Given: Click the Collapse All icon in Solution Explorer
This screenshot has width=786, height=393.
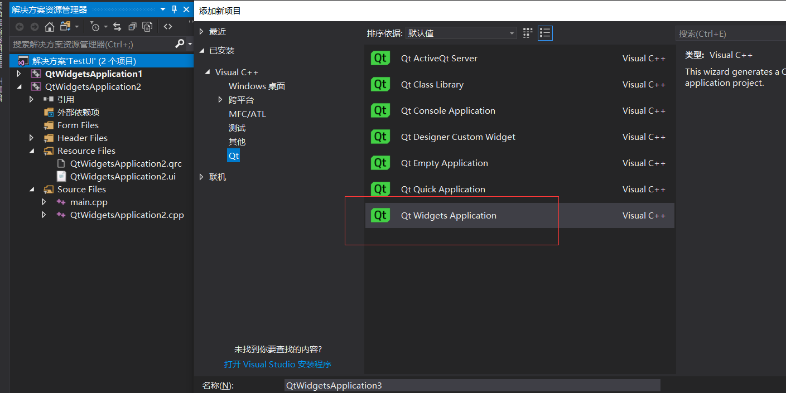Looking at the screenshot, I should [132, 27].
